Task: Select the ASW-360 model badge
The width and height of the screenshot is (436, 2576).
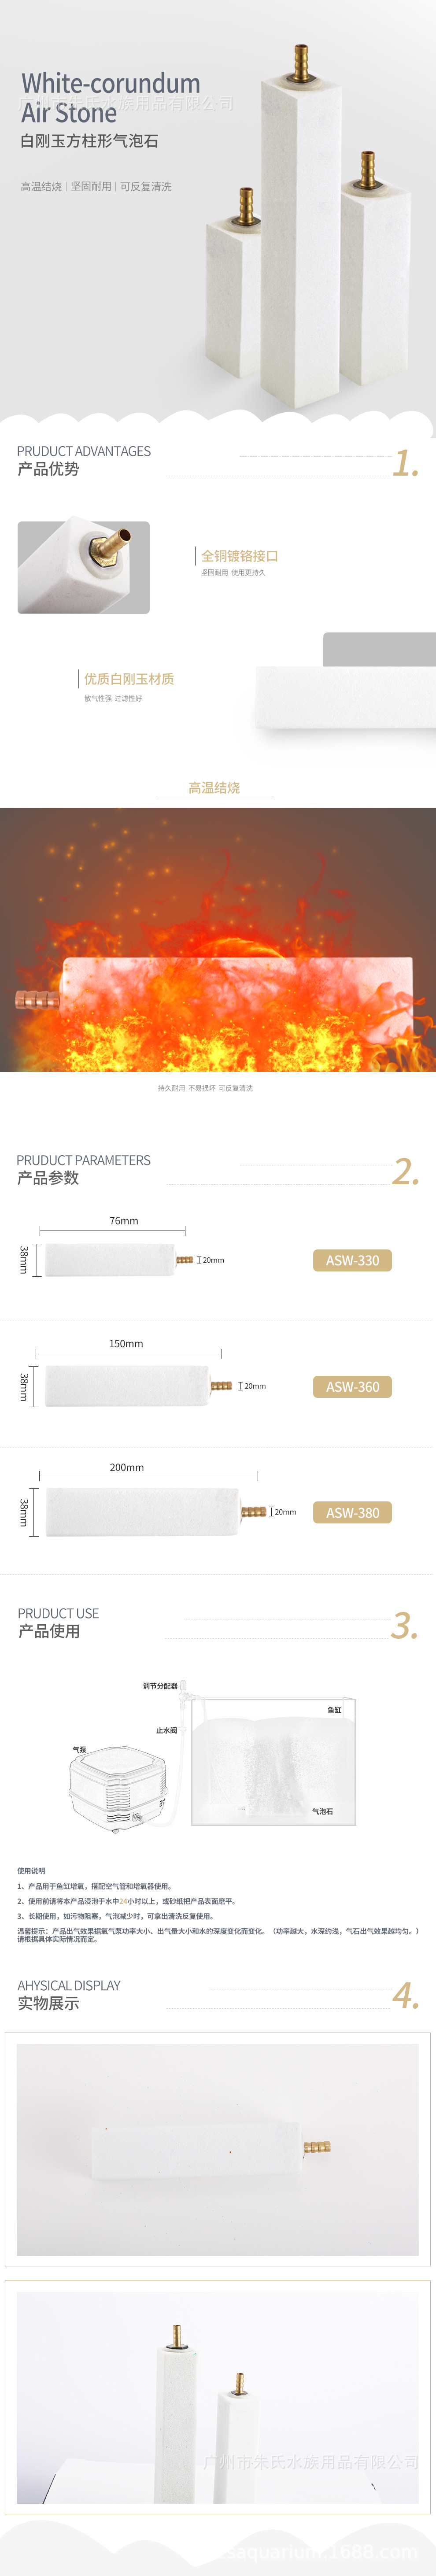Action: click(352, 1386)
